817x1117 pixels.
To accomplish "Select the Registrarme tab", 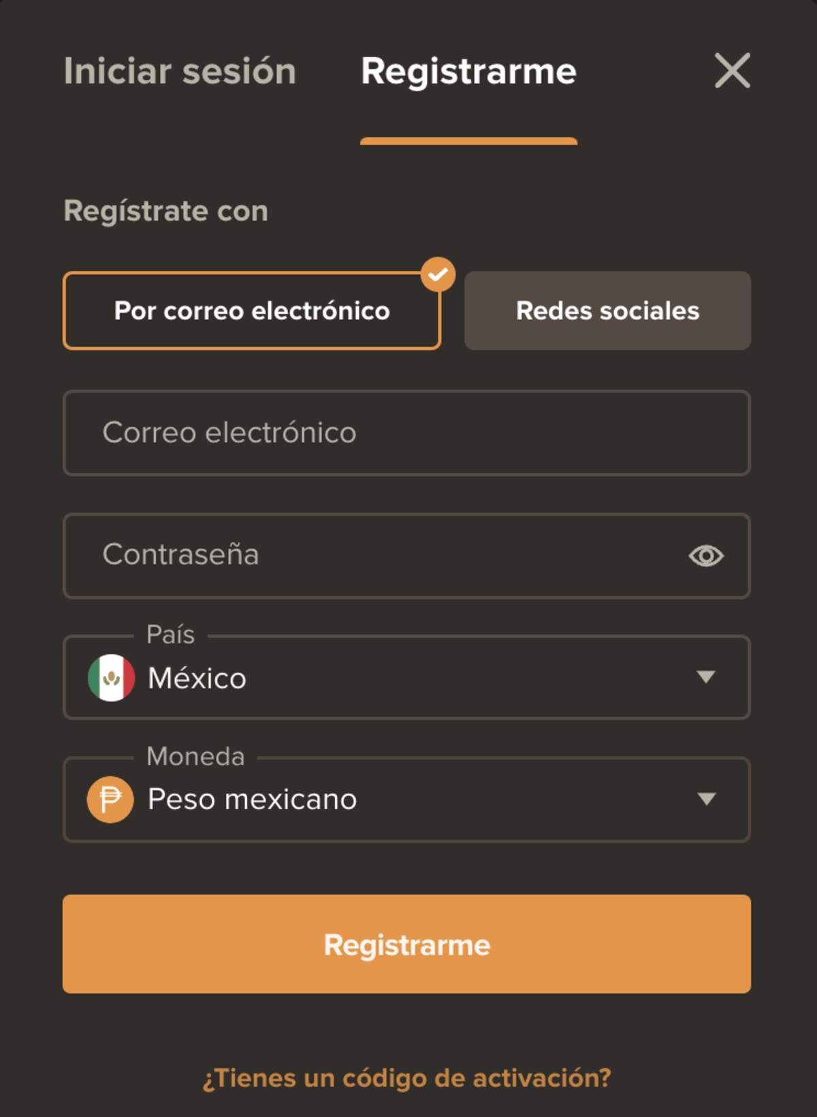I will tap(468, 71).
